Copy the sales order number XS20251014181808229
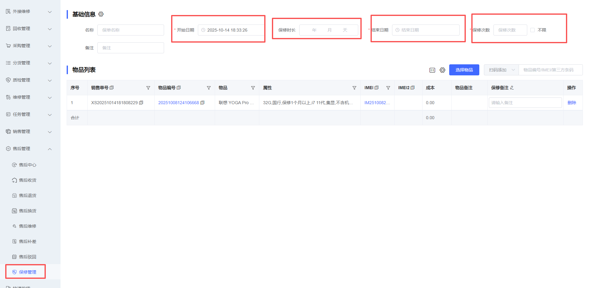Screen dimensions: 589x288 (141, 103)
